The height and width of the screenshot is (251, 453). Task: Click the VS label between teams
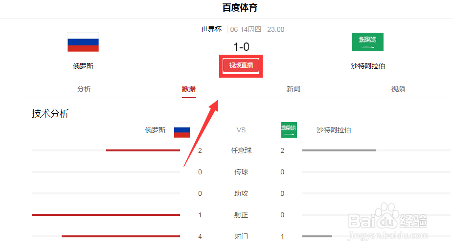241,130
